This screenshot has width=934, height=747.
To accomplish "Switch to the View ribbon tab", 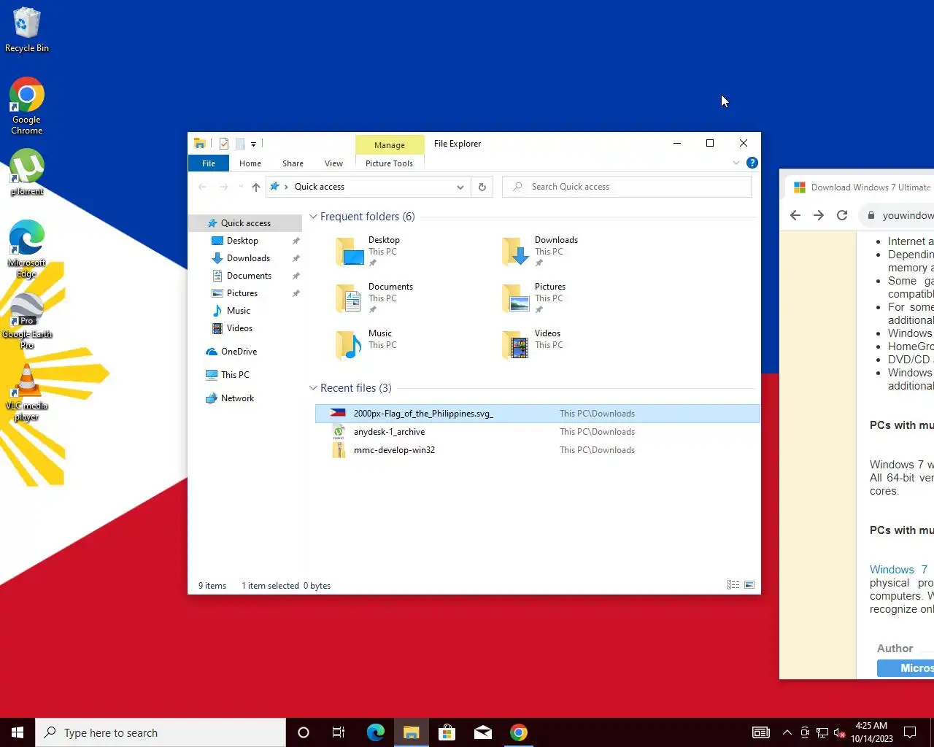I will 333,163.
